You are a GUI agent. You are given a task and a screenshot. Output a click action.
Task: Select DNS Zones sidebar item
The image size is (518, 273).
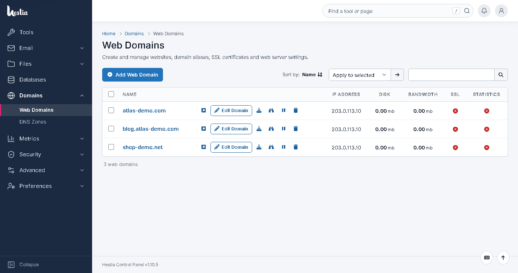click(46, 122)
